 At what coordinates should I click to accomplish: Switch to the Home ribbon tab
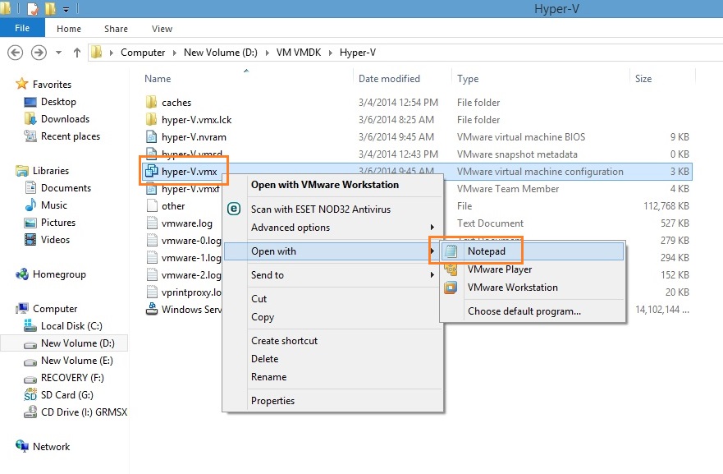69,29
